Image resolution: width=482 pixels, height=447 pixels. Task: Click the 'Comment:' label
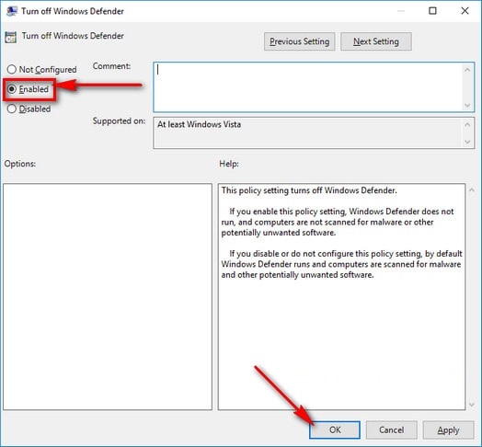tap(111, 66)
